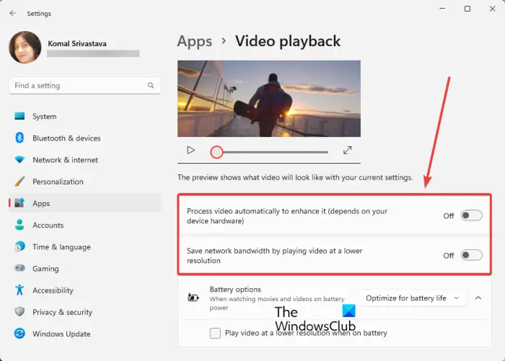Image resolution: width=505 pixels, height=361 pixels.
Task: Click the video preview thumbnail
Action: tap(269, 99)
